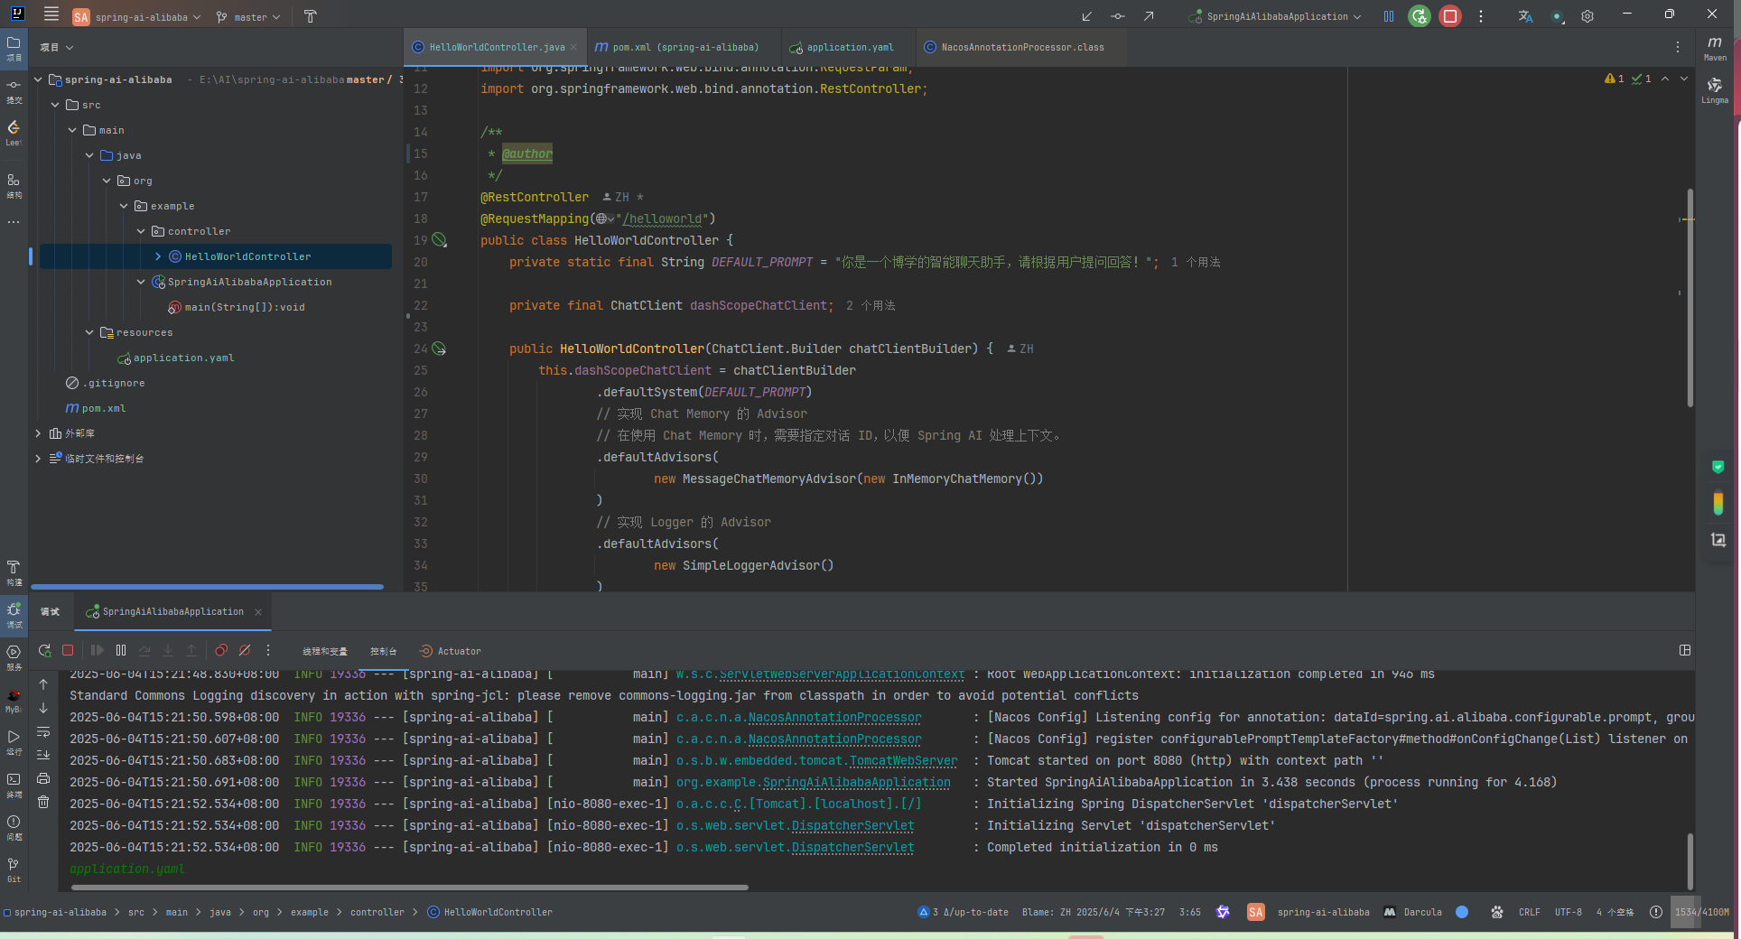Click the translate icon in title bar
Viewport: 1741px width, 939px height.
1525,16
